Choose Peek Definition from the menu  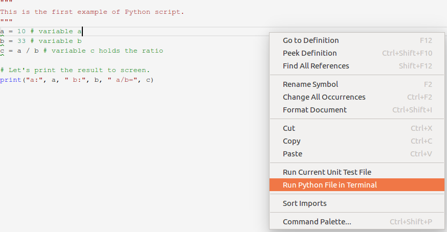[x=309, y=53]
